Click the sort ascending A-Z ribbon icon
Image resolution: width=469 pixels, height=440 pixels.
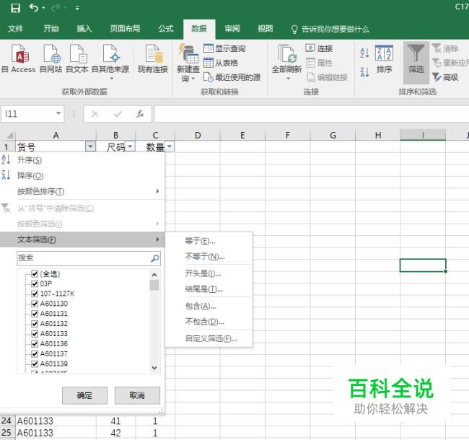[x=364, y=53]
